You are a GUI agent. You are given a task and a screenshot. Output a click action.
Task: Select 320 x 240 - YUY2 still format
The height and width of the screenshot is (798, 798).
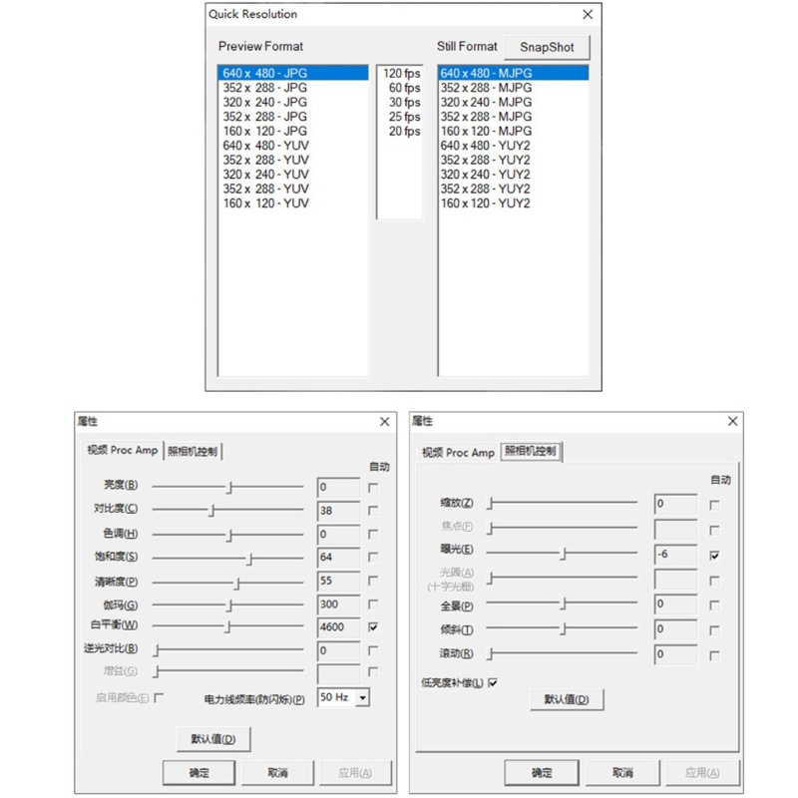pyautogui.click(x=513, y=174)
